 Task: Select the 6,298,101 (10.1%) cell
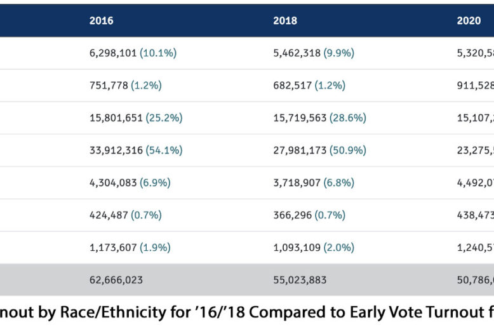point(133,53)
